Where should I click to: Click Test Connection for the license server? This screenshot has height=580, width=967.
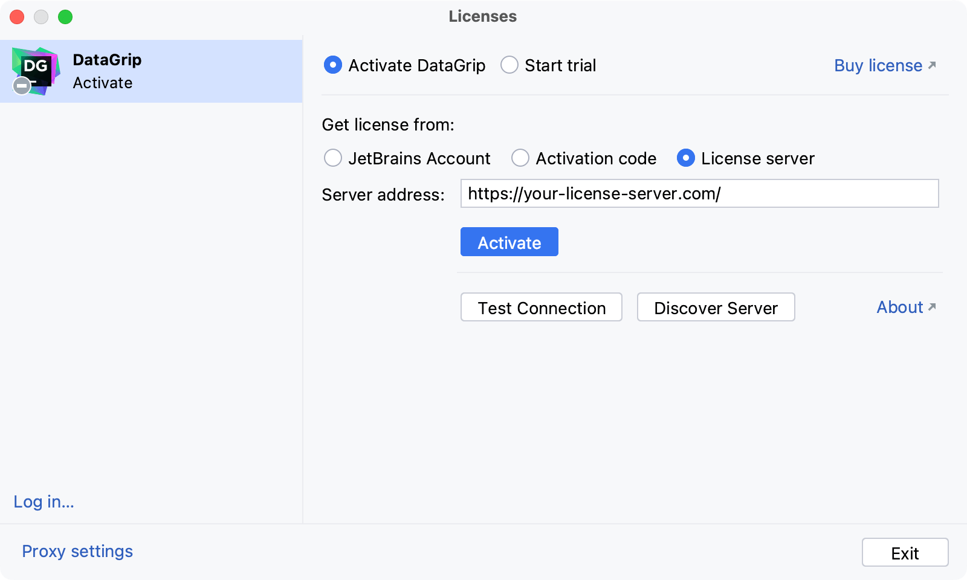(x=541, y=308)
